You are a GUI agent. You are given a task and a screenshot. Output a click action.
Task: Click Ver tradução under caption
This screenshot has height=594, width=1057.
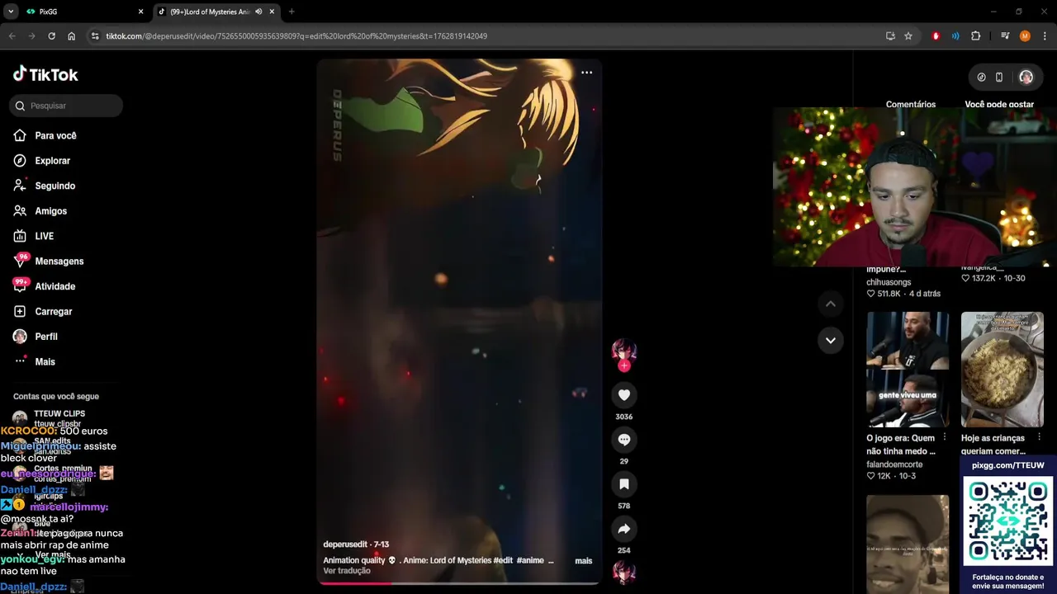click(x=347, y=571)
